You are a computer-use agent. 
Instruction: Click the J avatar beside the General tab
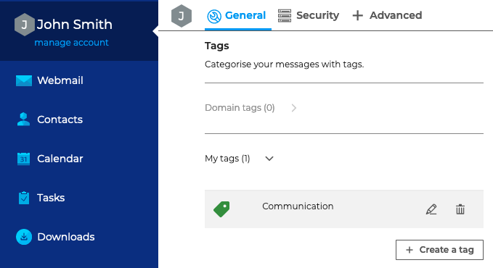click(182, 16)
